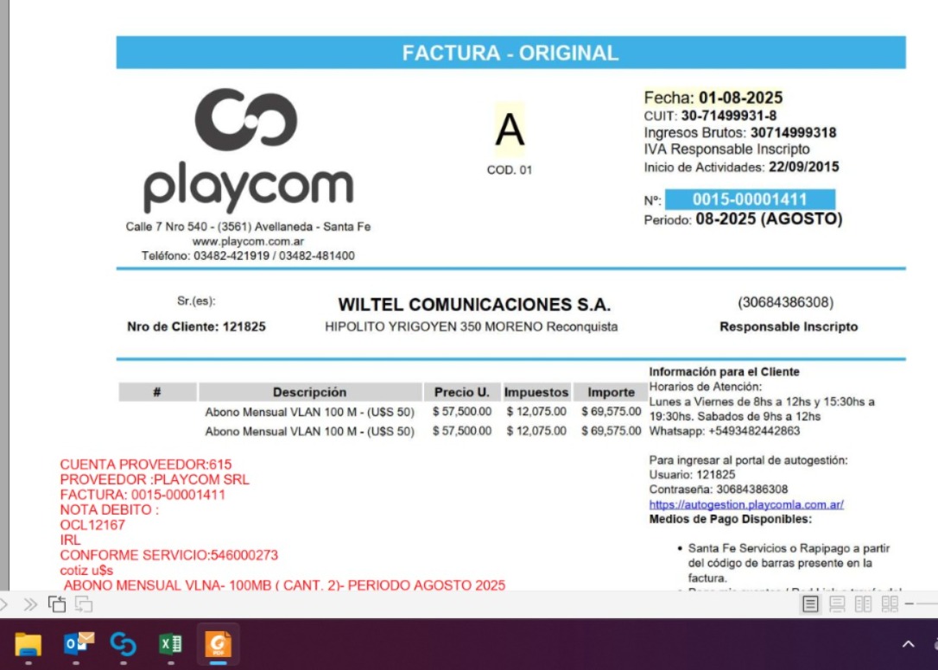Click the zoom slider track
The image size is (938, 670).
(x=928, y=604)
